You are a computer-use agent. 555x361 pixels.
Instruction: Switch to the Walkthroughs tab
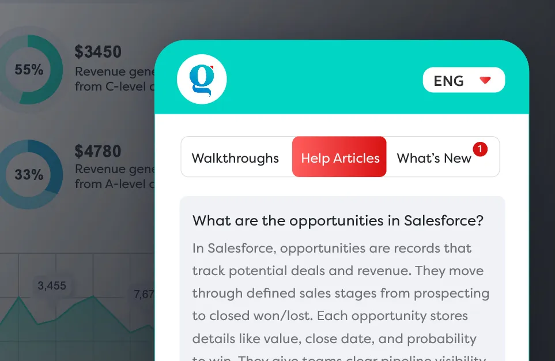235,157
